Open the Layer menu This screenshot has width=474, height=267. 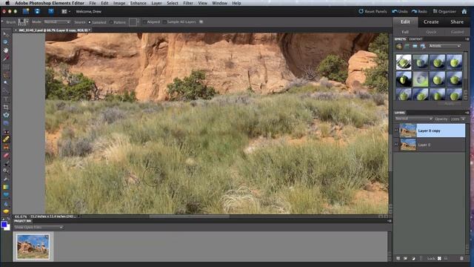[156, 3]
